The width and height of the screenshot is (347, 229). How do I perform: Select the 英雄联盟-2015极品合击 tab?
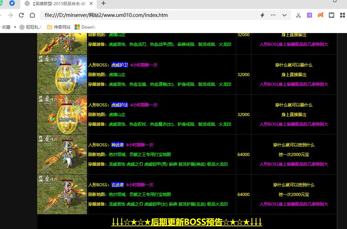[x=58, y=3]
